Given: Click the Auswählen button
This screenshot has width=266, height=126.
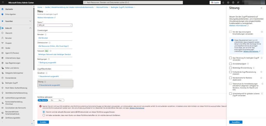Looking at the screenshot, I should click(x=236, y=122).
